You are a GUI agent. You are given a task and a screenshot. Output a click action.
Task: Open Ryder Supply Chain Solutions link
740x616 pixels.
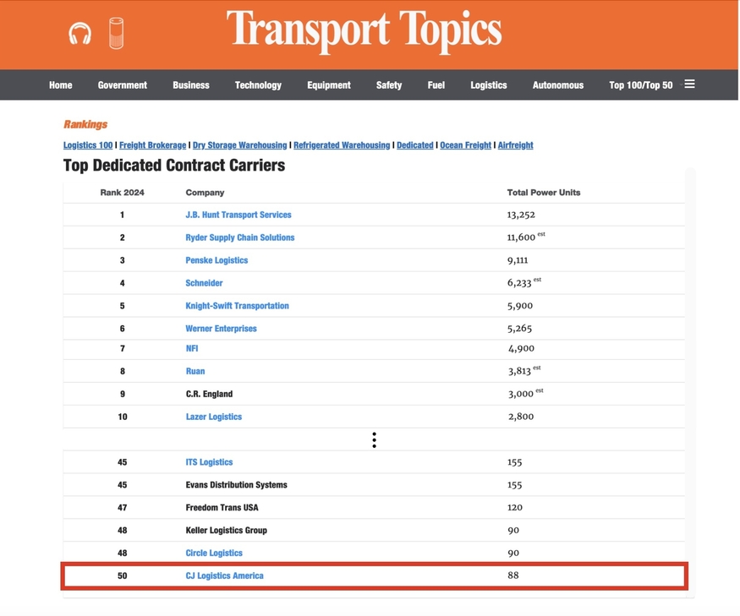click(239, 237)
